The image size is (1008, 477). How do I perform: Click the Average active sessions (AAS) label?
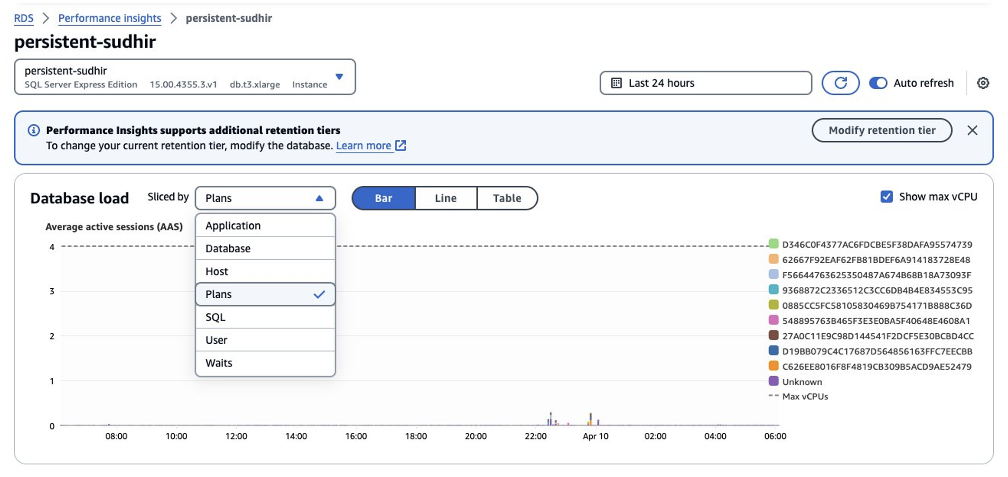[x=114, y=227]
